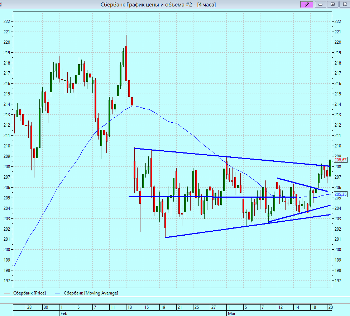This screenshot has width=350, height=316.
Task: Click the 210 value on left price axis
Action: point(7,146)
